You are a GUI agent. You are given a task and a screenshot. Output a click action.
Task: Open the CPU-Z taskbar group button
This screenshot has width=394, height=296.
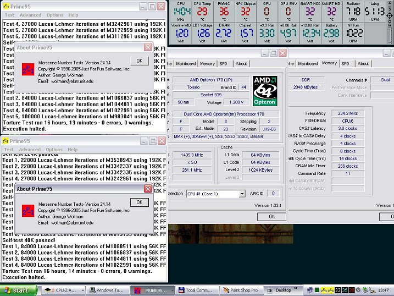point(63,290)
